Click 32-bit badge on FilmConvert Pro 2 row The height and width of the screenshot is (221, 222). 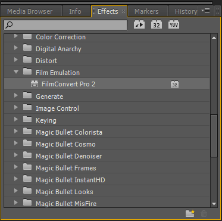coord(174,84)
